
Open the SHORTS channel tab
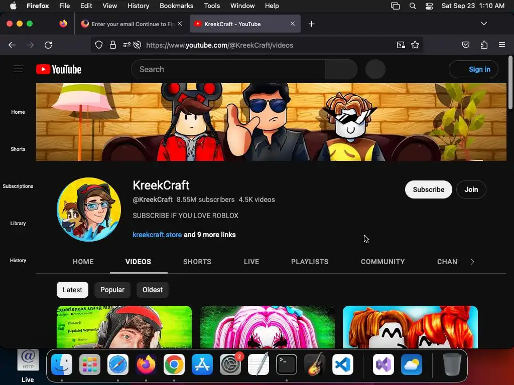point(197,262)
